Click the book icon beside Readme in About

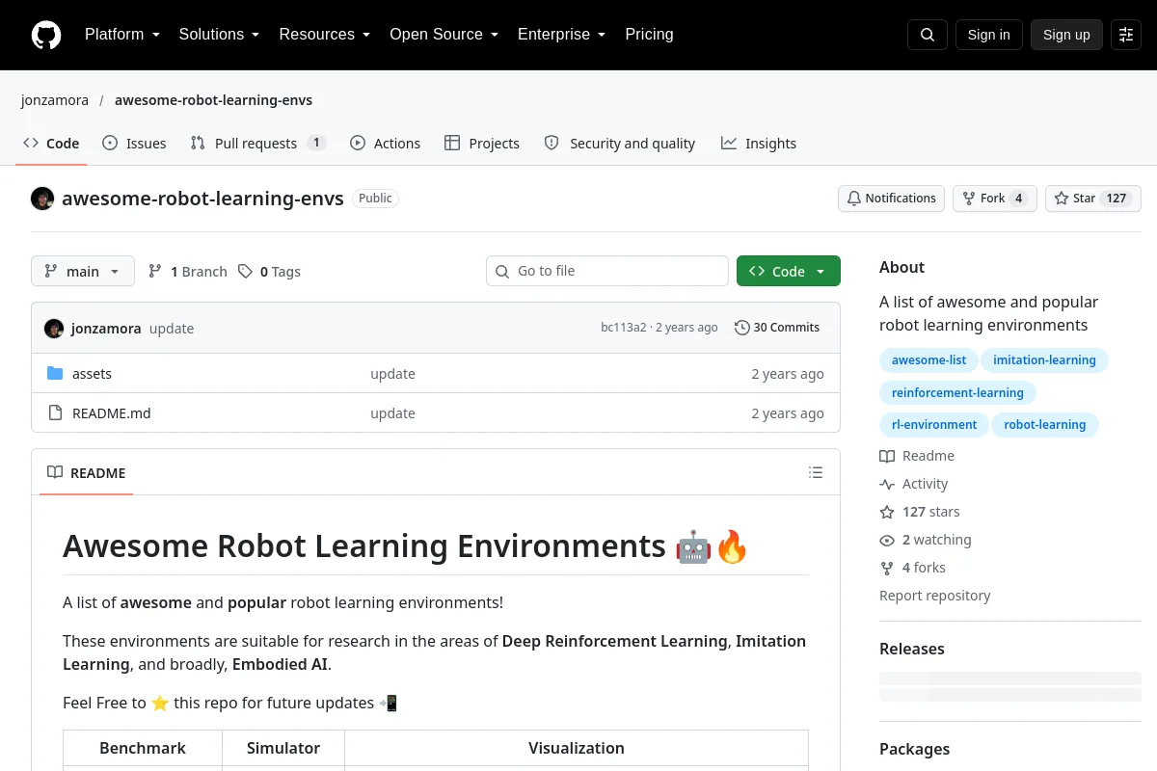[887, 456]
